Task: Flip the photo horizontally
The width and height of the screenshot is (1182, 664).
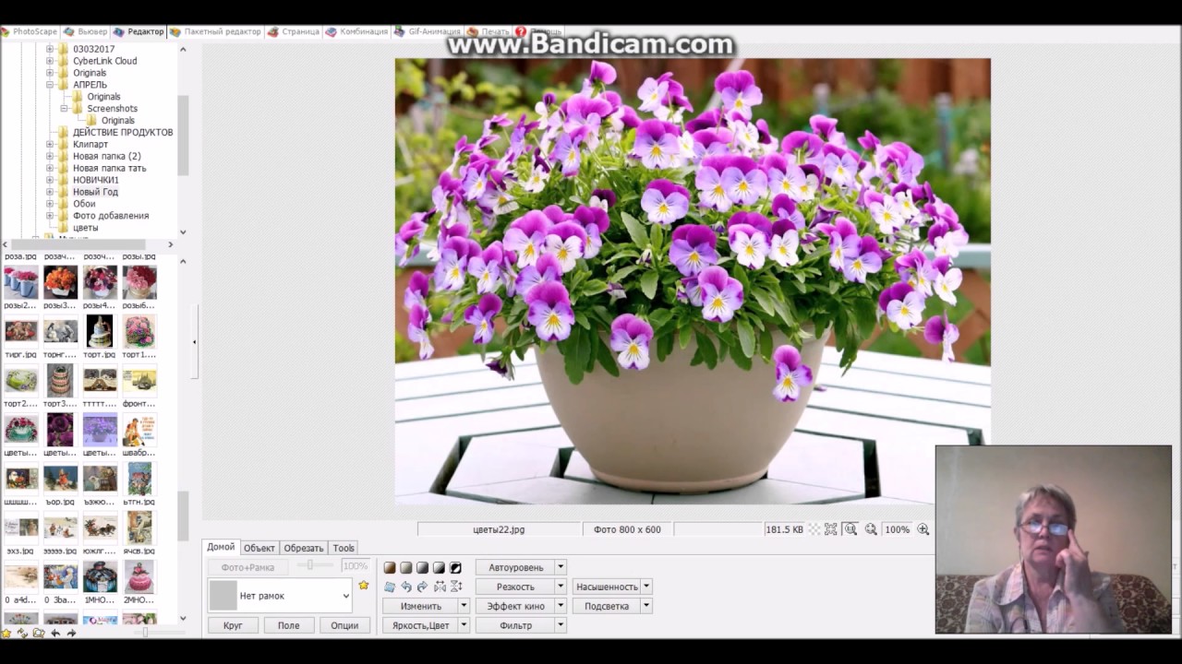Action: (x=440, y=587)
